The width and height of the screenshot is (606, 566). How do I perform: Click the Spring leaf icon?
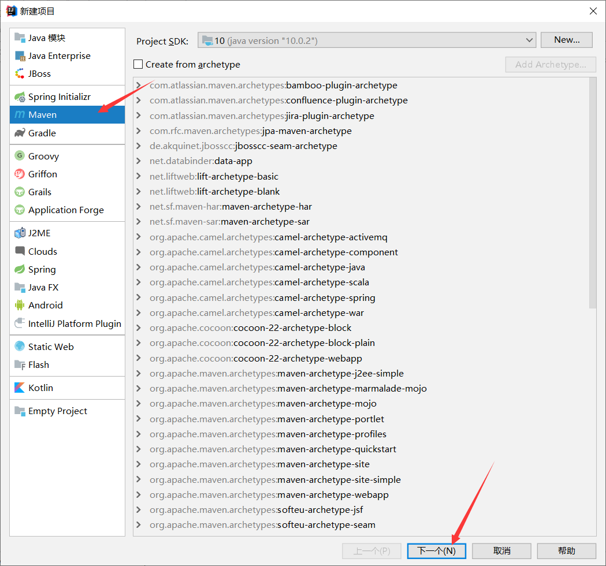pos(20,269)
